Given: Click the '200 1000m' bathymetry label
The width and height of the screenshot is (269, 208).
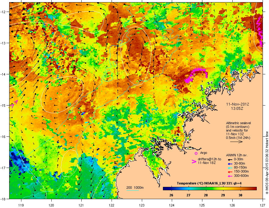Looking at the screenshot, I should click(x=135, y=188).
